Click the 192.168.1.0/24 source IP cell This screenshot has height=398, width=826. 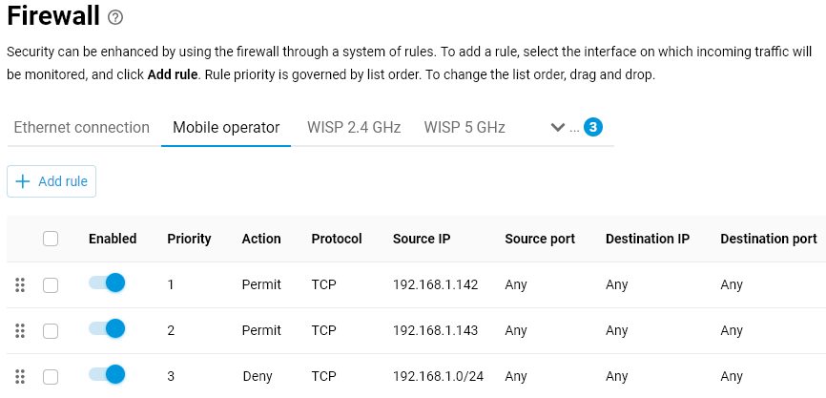[439, 376]
